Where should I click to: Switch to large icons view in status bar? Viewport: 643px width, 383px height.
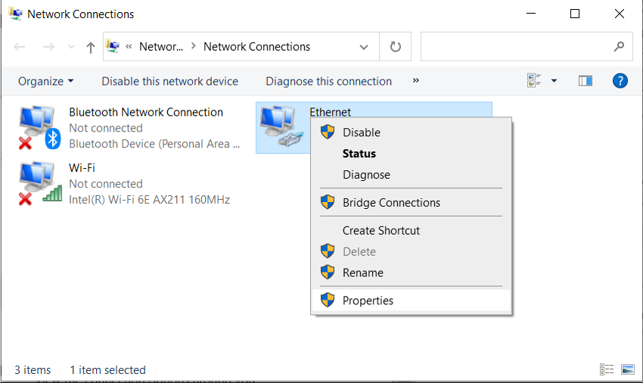point(627,369)
